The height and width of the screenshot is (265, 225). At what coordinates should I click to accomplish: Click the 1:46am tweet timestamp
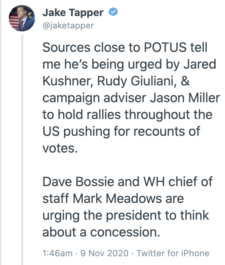coord(57,253)
